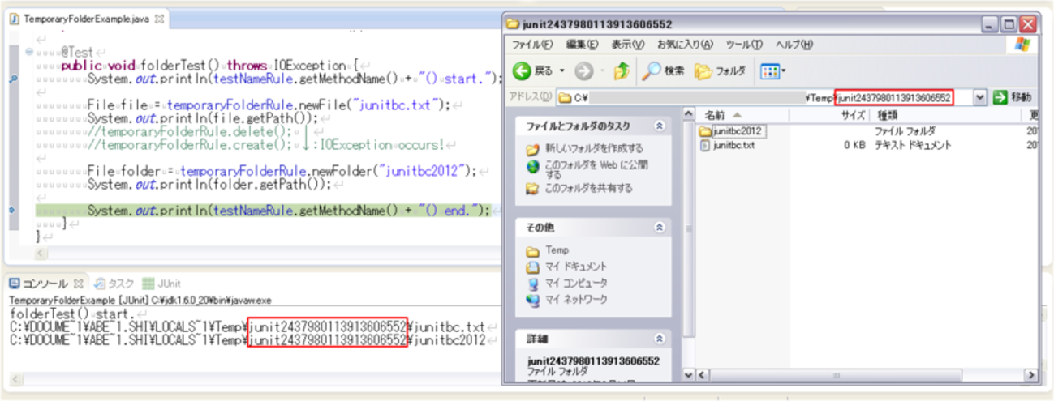Image resolution: width=1054 pixels, height=401 pixels.
Task: Collapse the folderTest method fold marker
Action: coord(29,50)
